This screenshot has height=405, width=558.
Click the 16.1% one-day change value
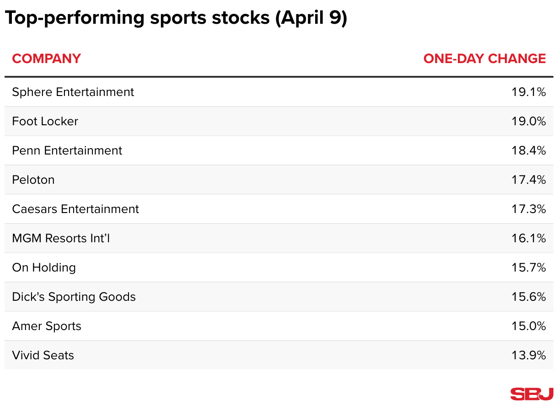pos(529,238)
